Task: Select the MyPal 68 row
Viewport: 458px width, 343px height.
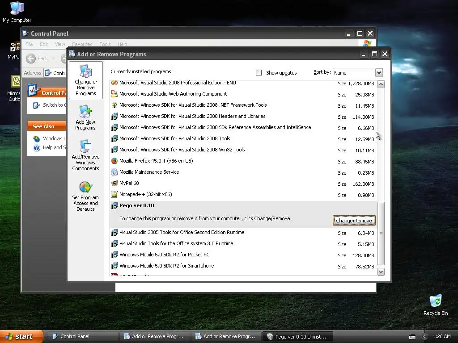Action: click(x=244, y=183)
